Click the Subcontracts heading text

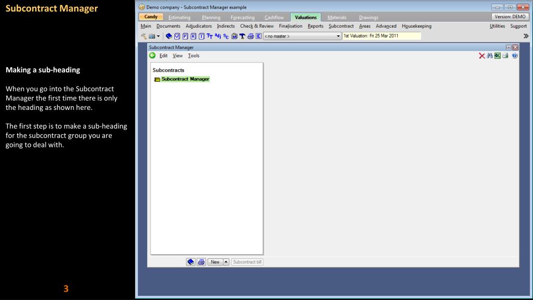168,70
